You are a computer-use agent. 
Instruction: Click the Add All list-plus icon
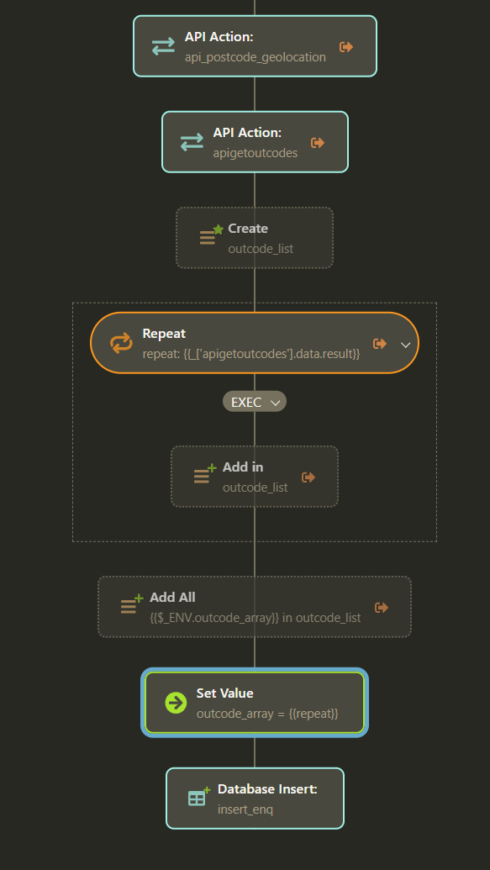point(131,604)
